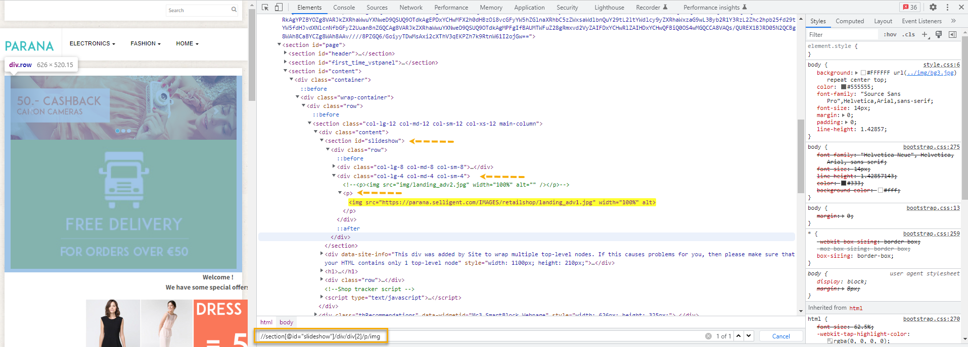Toggle the :hov element state panel

pos(890,34)
